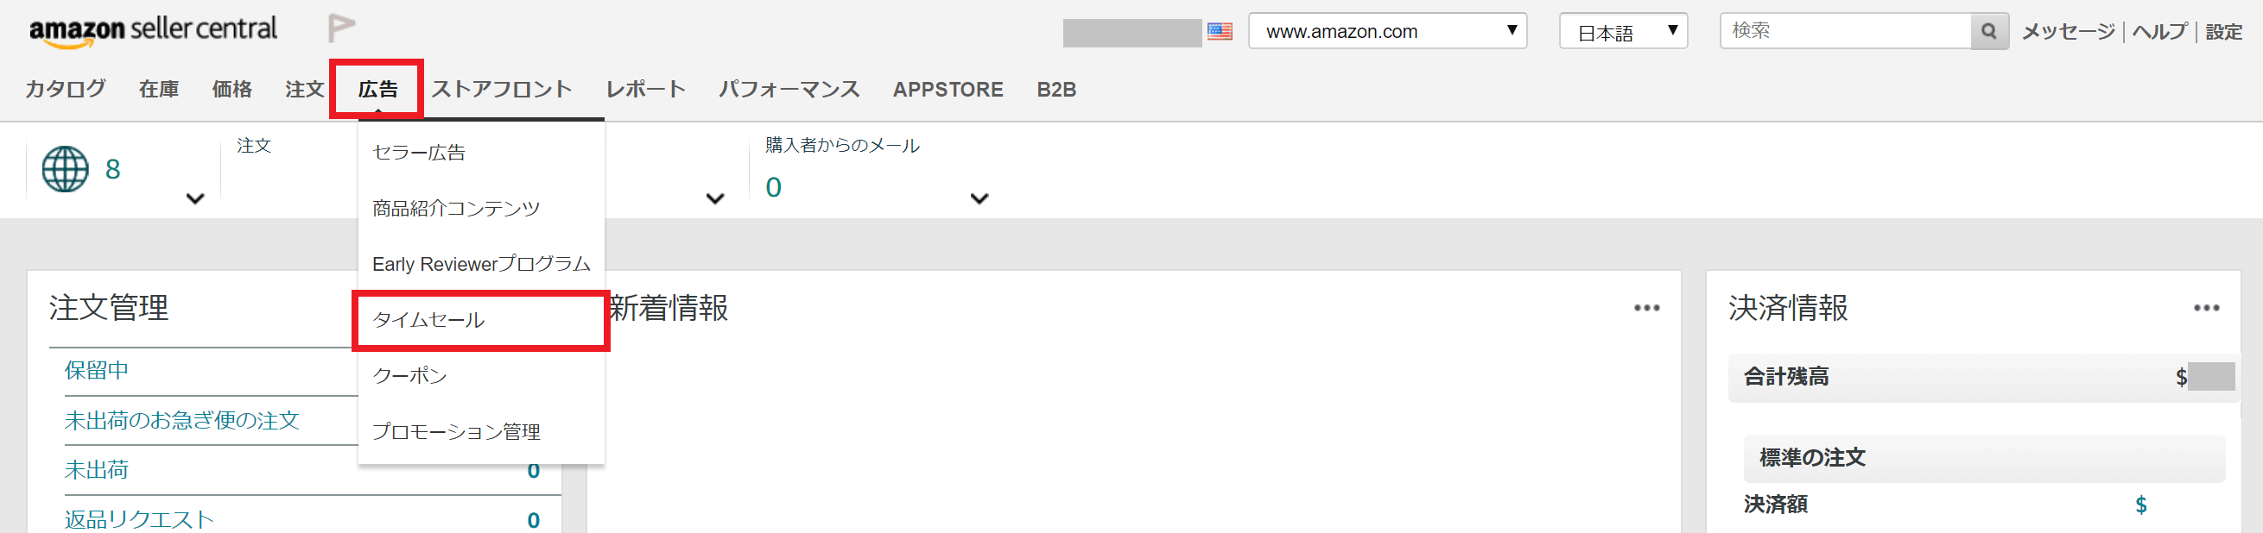This screenshot has height=533, width=2263.
Task: Open the 設定 settings link
Action: (x=2222, y=32)
